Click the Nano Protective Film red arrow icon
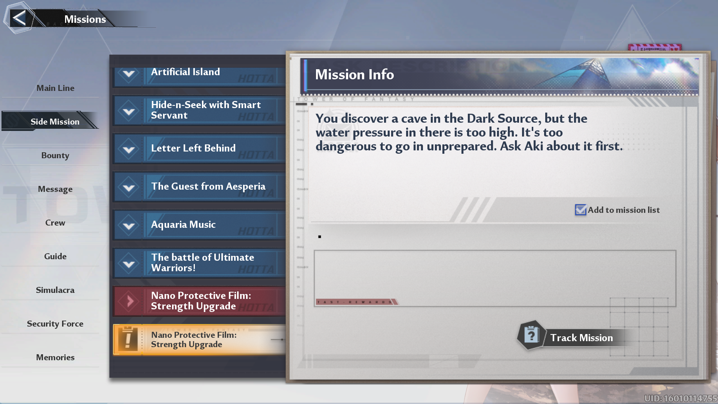 pyautogui.click(x=129, y=301)
